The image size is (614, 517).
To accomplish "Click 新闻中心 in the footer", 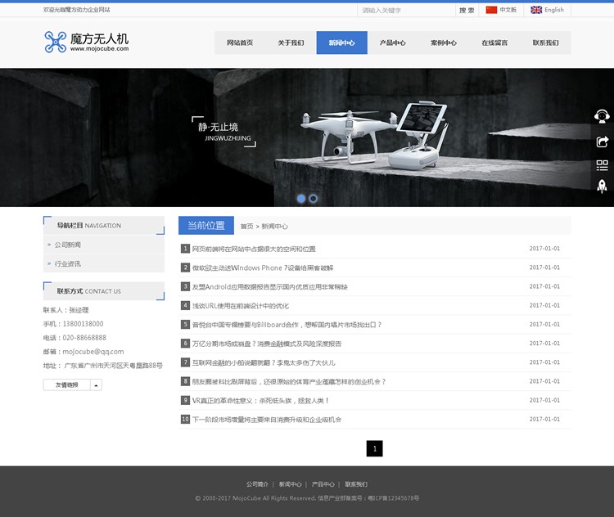I will coord(290,484).
